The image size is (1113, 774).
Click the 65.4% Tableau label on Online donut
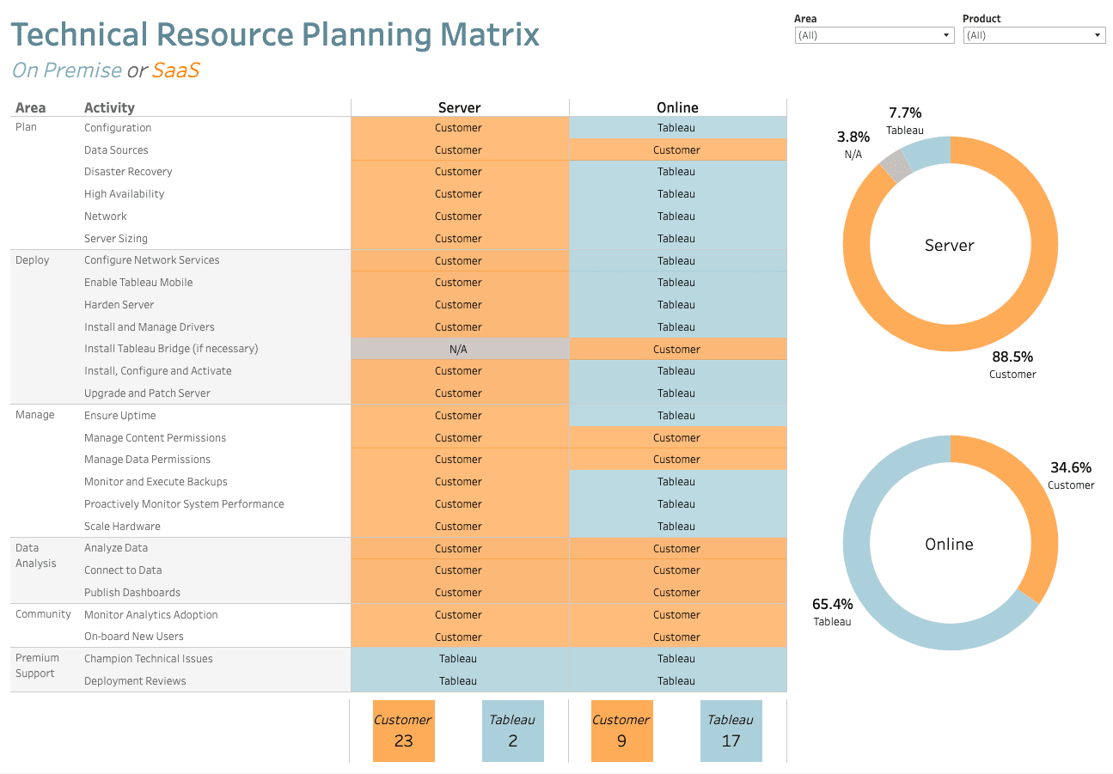[833, 612]
